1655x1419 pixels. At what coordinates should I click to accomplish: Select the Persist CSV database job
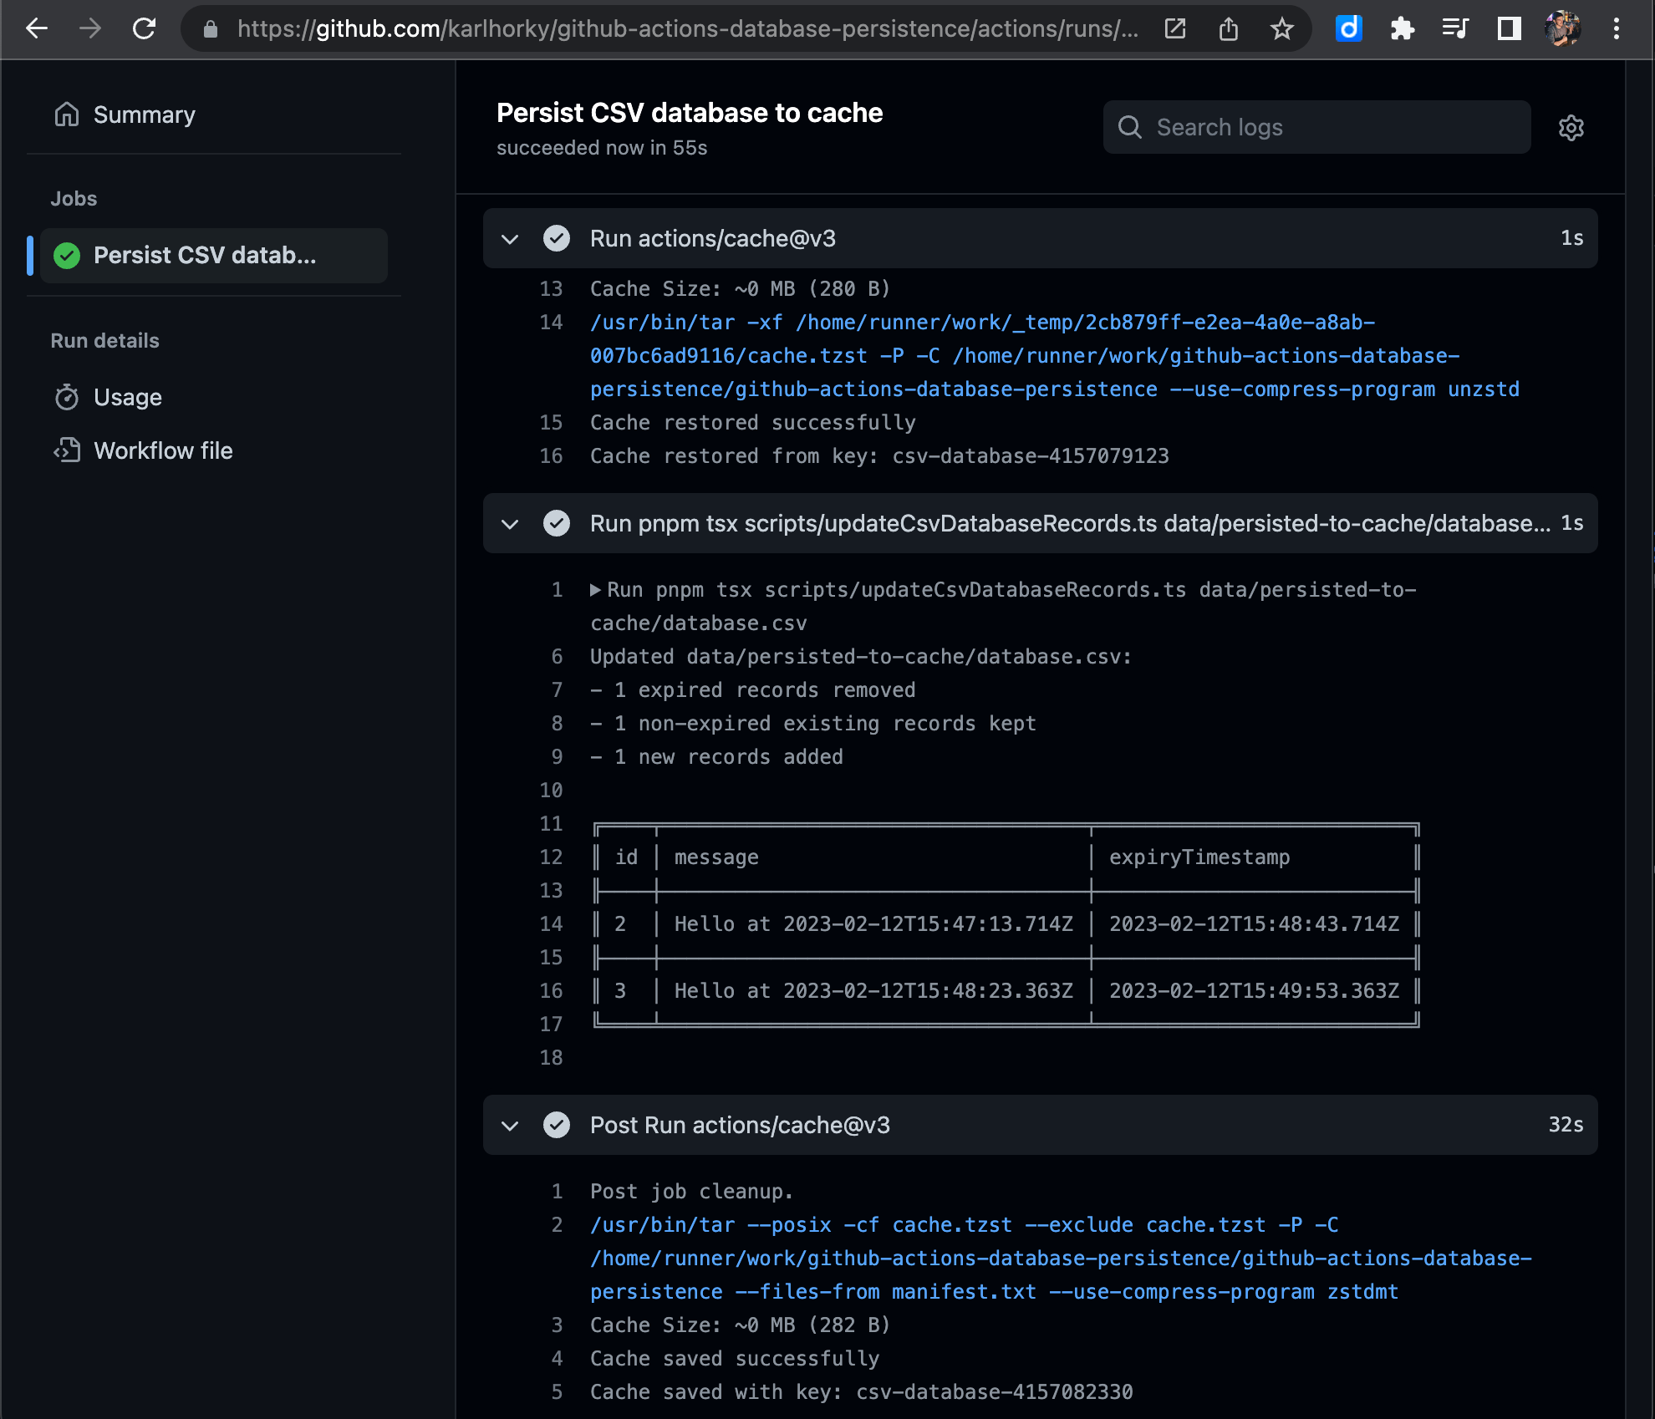click(x=204, y=255)
